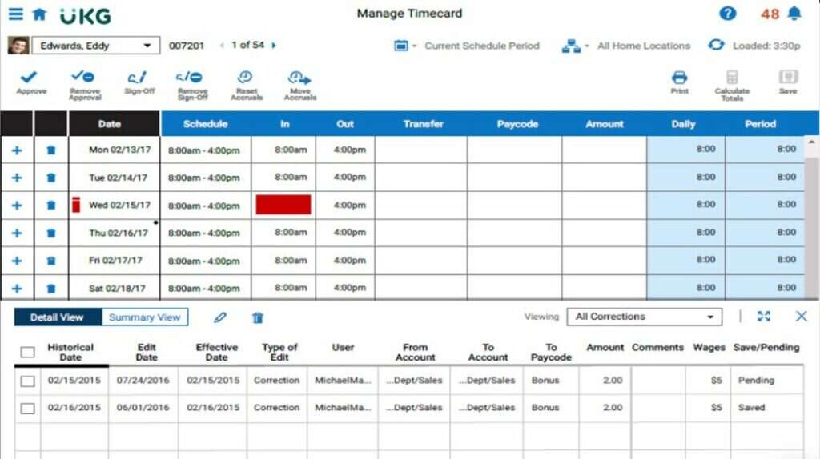
Task: Check the box for 02/16/2015 correction row
Action: [x=28, y=409]
